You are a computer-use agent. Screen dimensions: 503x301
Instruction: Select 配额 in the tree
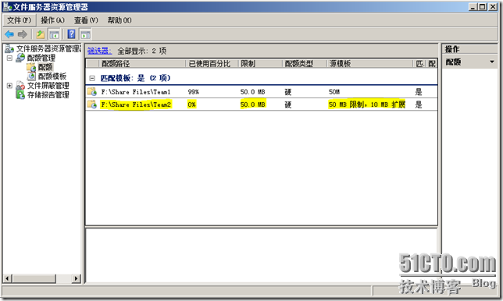tap(45, 67)
